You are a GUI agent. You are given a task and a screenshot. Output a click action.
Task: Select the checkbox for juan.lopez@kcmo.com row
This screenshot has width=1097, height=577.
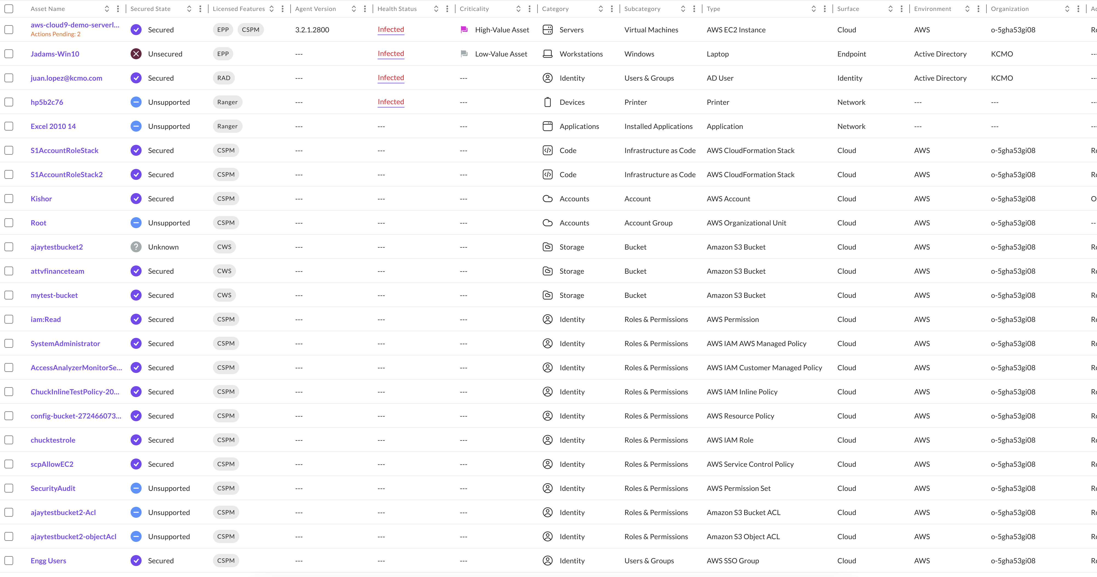9,78
